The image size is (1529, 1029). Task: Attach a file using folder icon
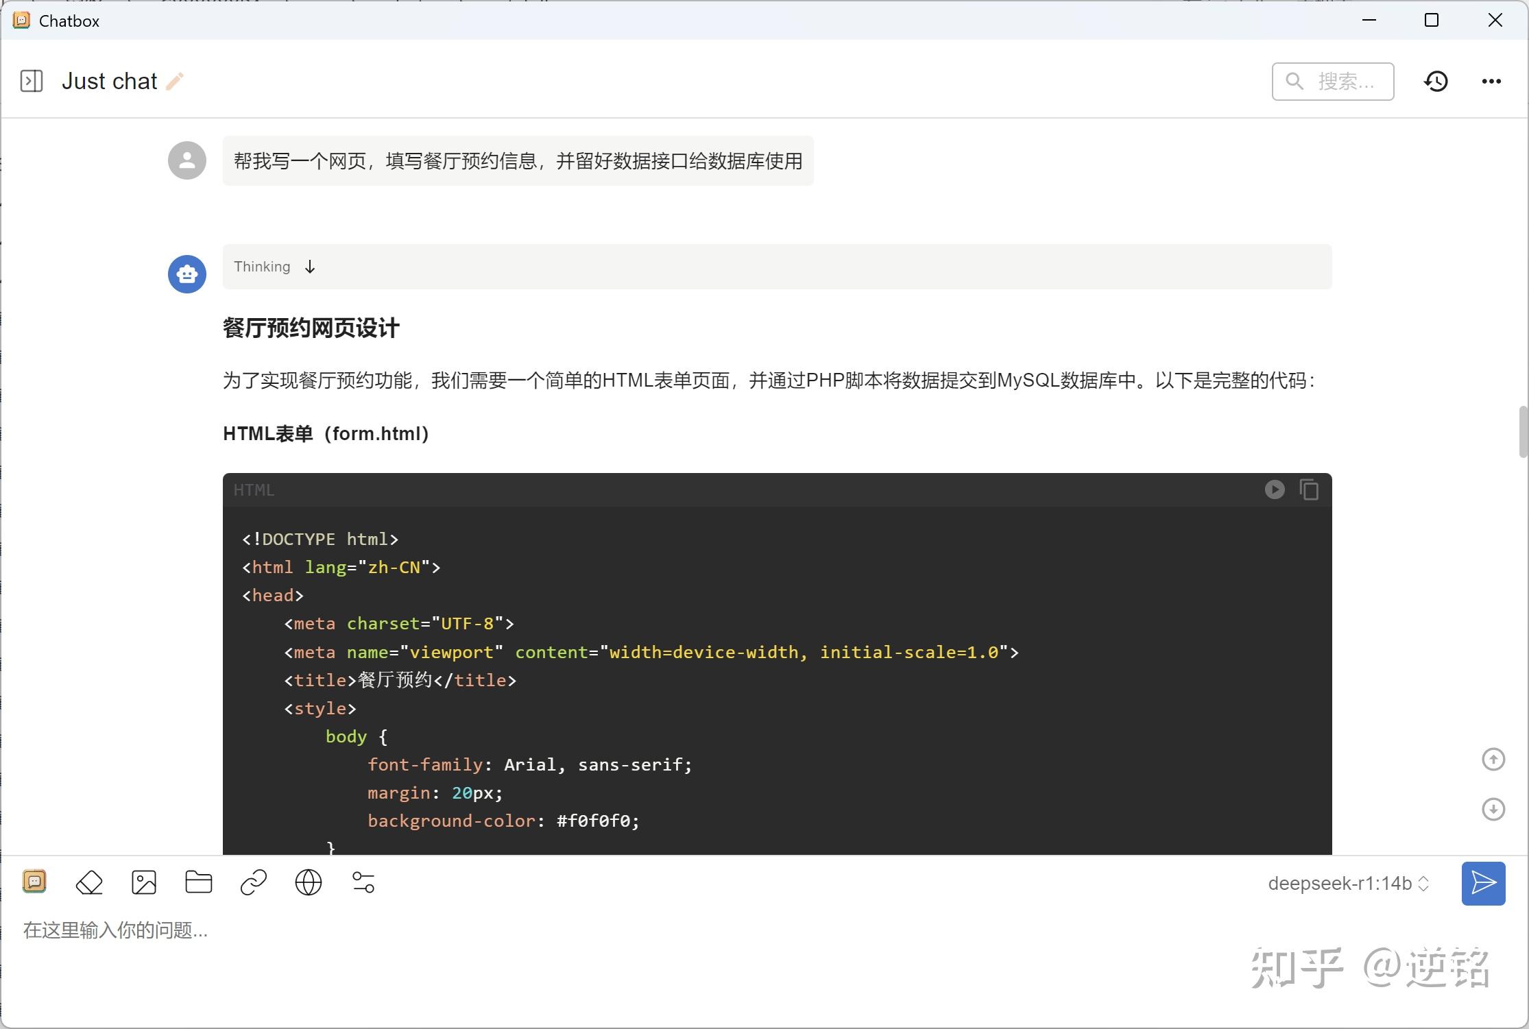199,882
